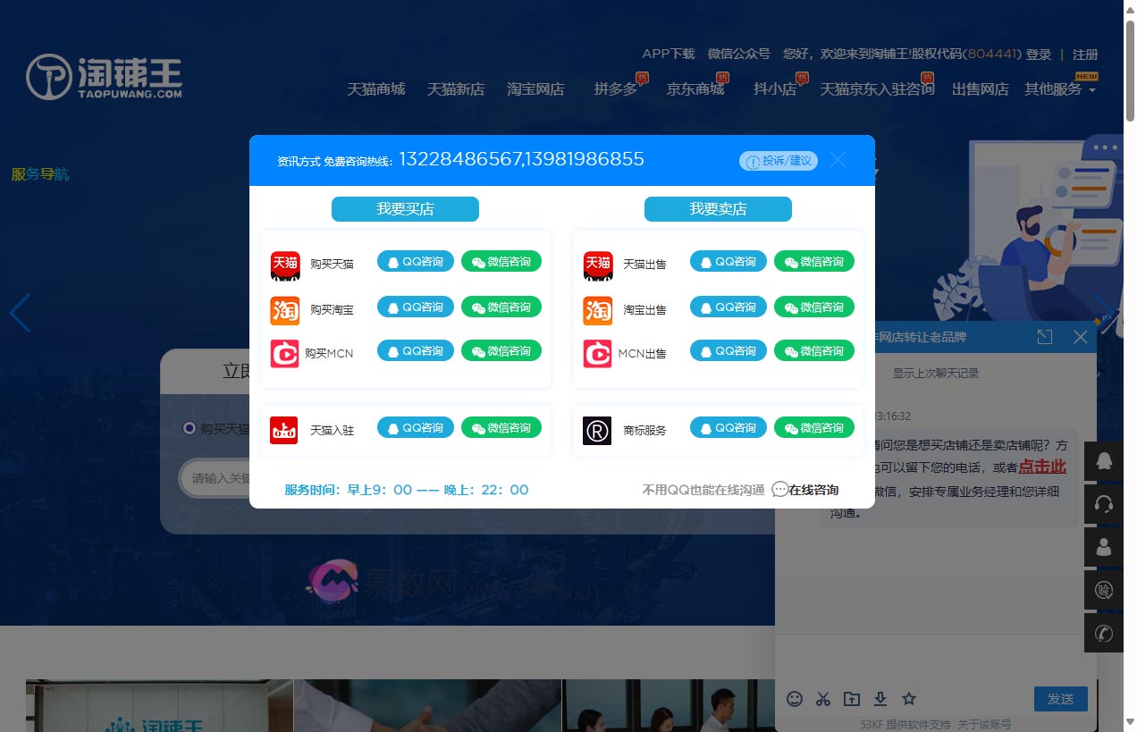Click the download chat-record arrow icon
Viewport: 1137px width, 732px height.
[880, 699]
